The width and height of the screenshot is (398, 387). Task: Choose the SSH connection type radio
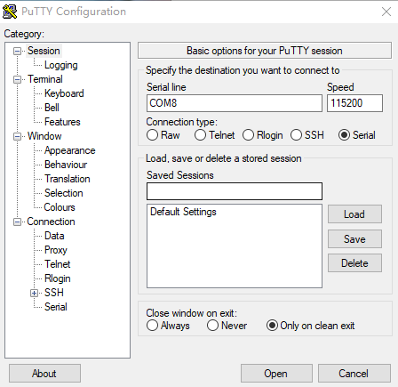[296, 135]
